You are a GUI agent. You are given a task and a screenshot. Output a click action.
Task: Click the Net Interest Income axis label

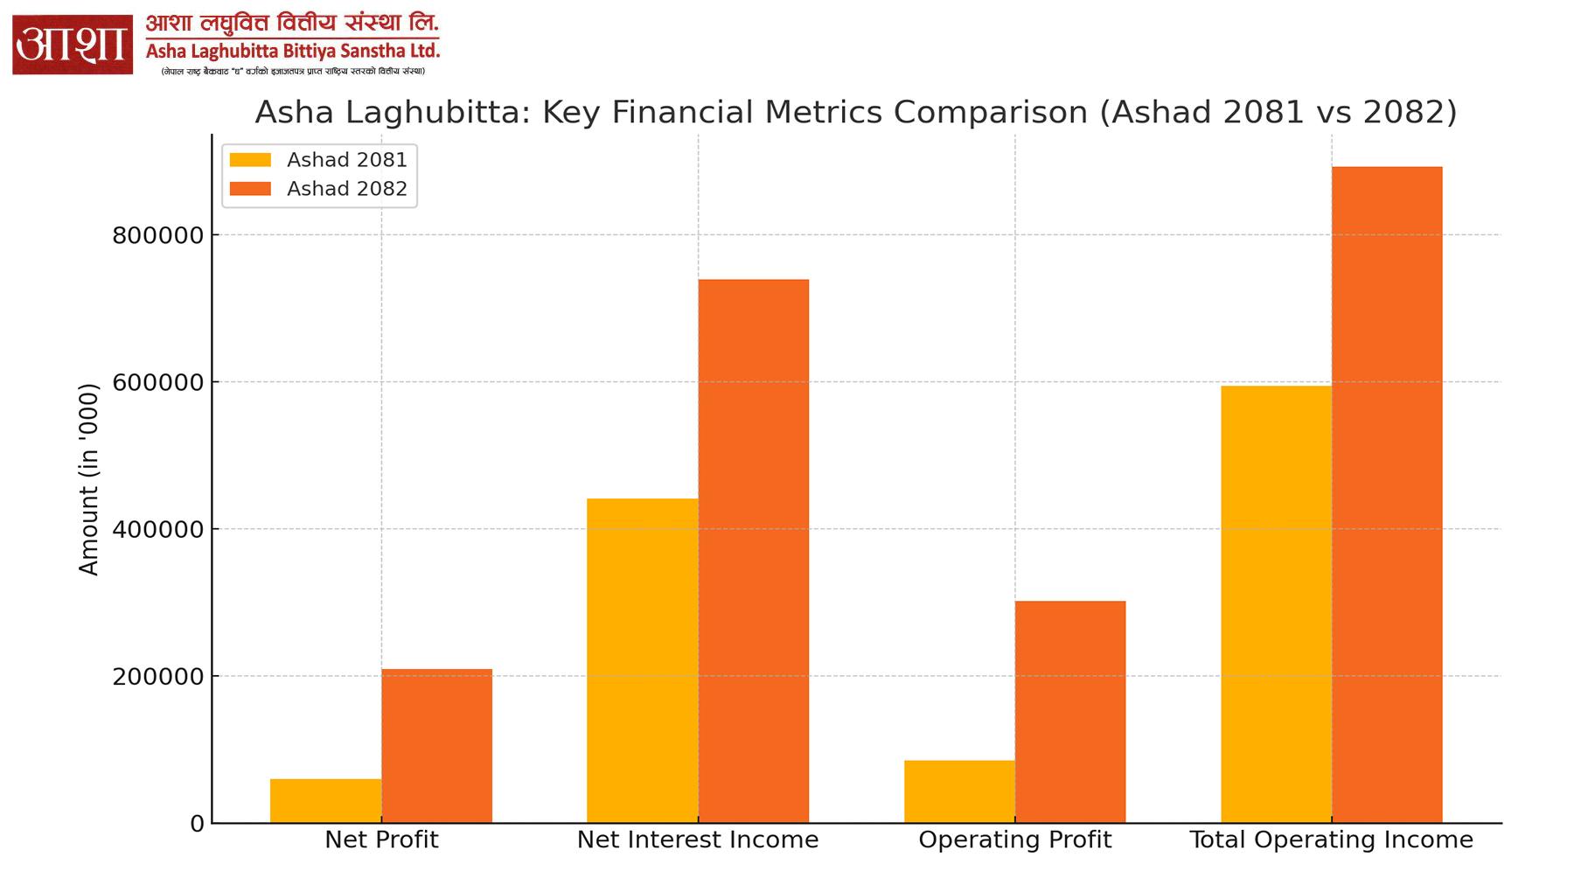tap(698, 840)
